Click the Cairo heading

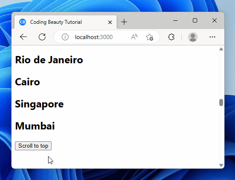pyautogui.click(x=27, y=82)
